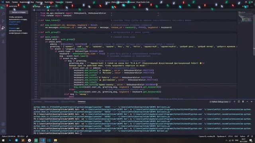Open the Manage gear icon
255x143 pixels.
[3, 131]
